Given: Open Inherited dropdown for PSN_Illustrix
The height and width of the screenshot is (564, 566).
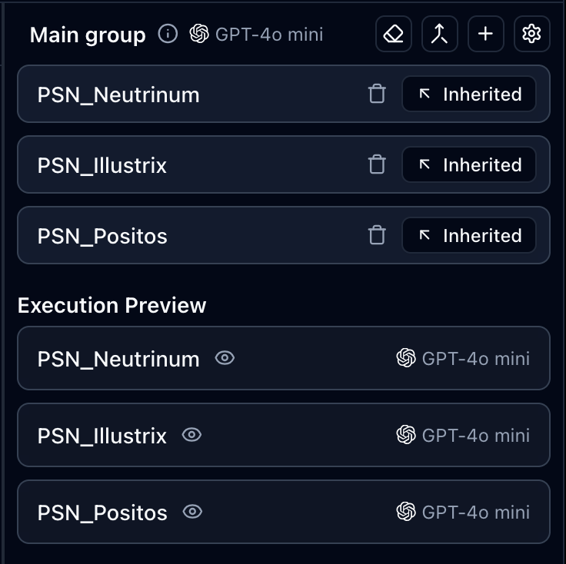Looking at the screenshot, I should point(469,165).
